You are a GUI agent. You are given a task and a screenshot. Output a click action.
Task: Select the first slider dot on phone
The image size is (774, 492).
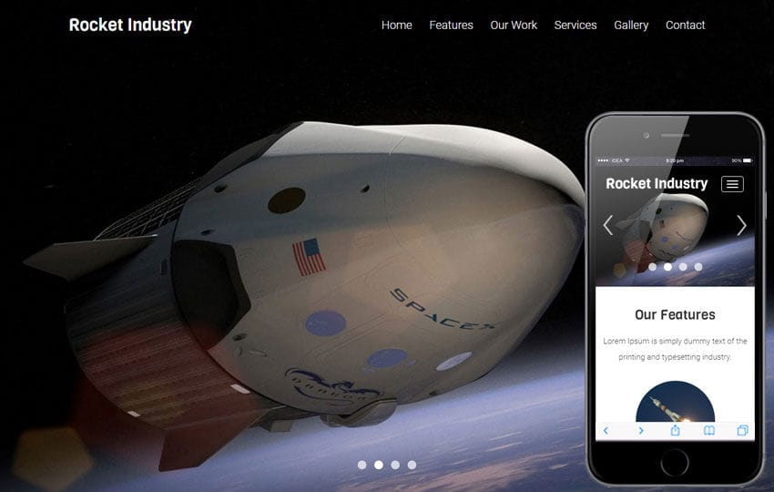coord(652,267)
